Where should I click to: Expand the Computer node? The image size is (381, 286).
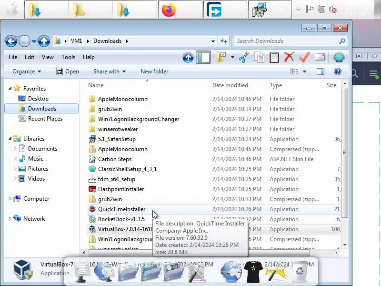10,199
